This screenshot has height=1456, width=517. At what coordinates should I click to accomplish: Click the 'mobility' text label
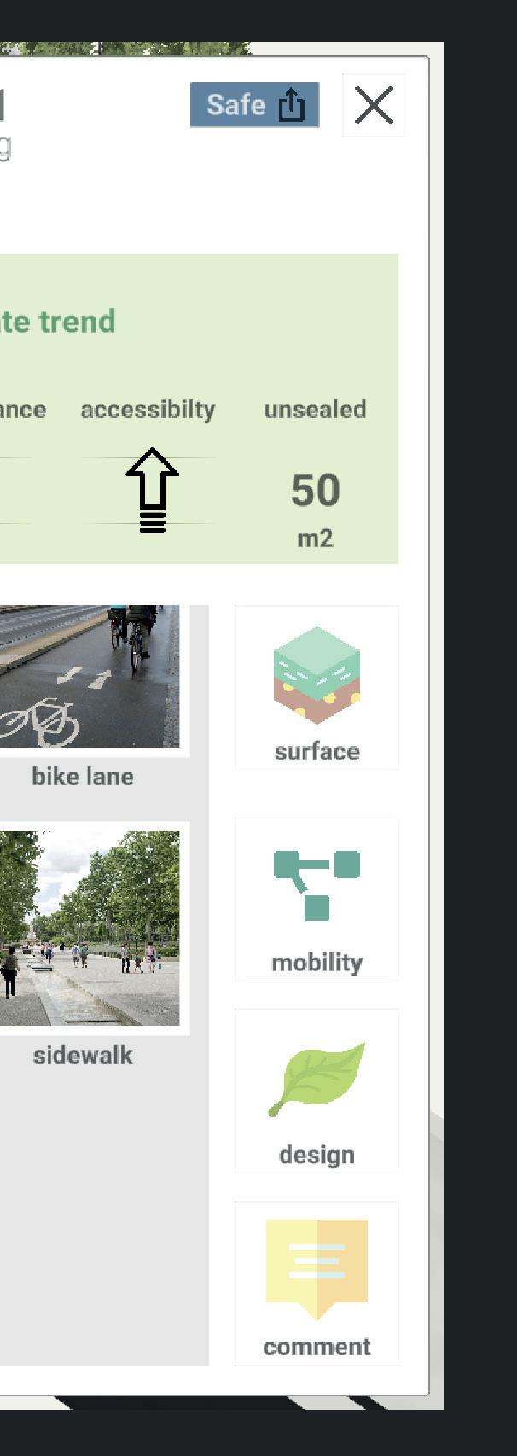[317, 963]
